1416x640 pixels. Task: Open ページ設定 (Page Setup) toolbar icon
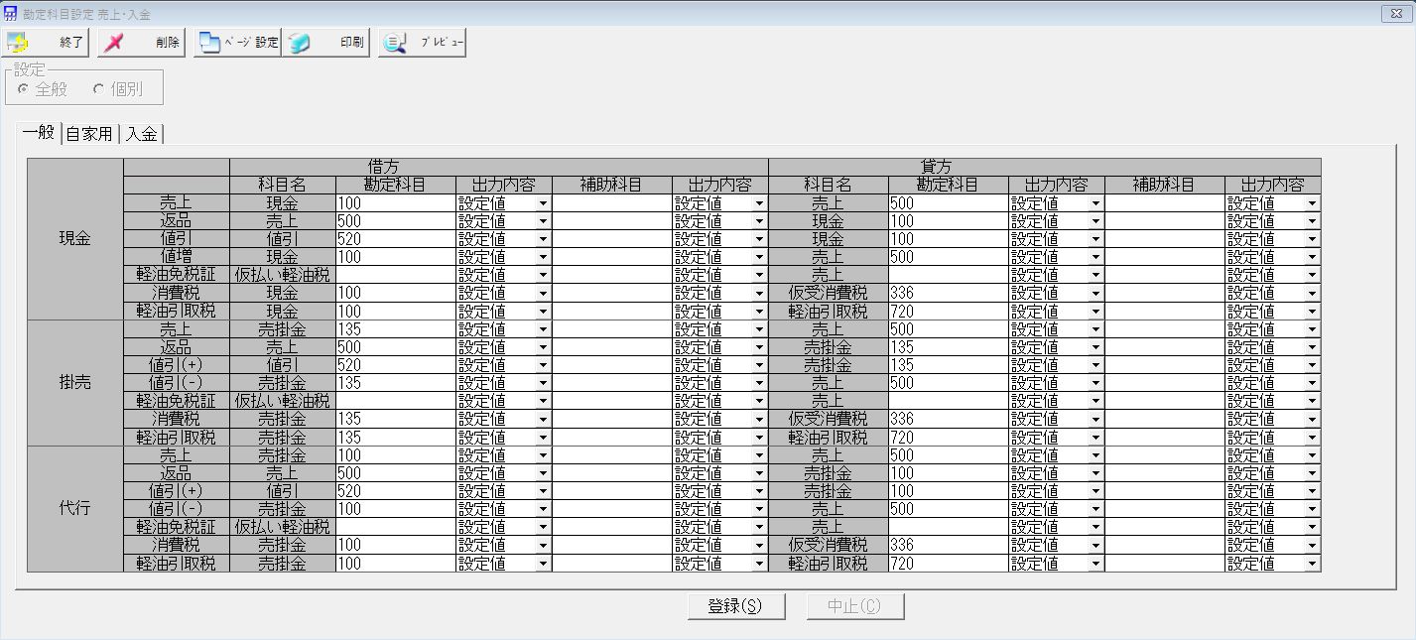click(x=209, y=43)
